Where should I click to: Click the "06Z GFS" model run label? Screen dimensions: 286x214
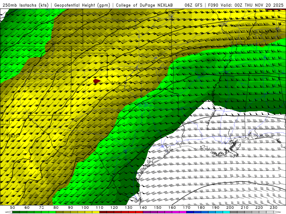(193, 5)
